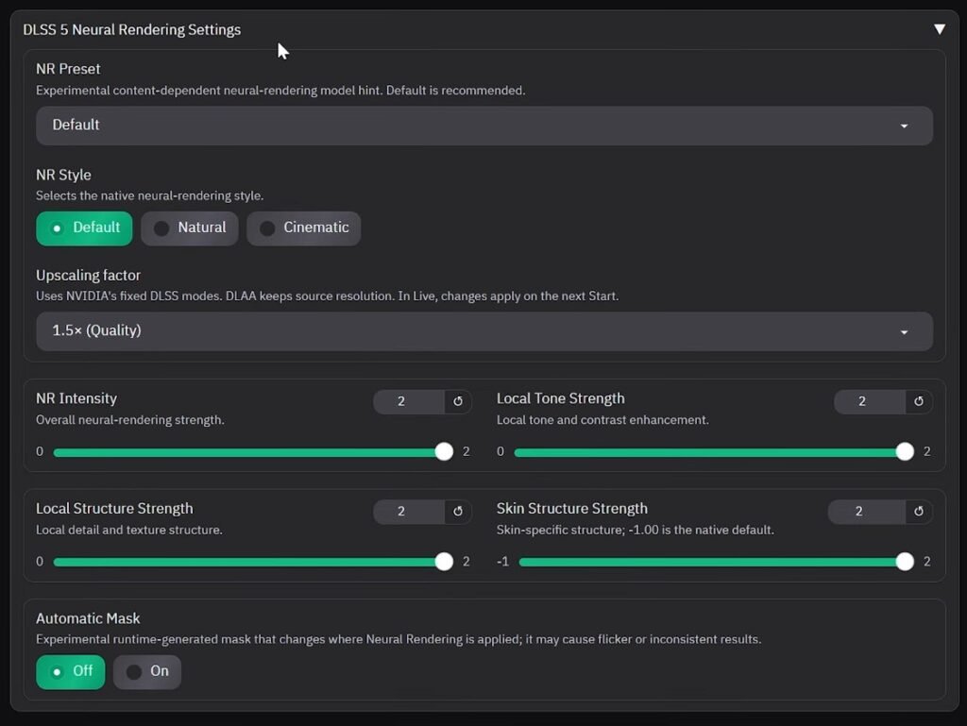Set Automatic Mask to Off

click(x=70, y=672)
